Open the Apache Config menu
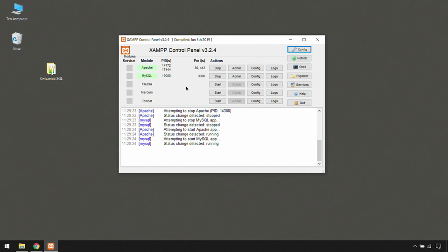448x252 pixels. (256, 68)
